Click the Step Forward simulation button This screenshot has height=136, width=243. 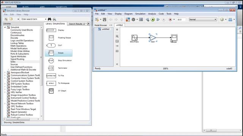(x=158, y=20)
